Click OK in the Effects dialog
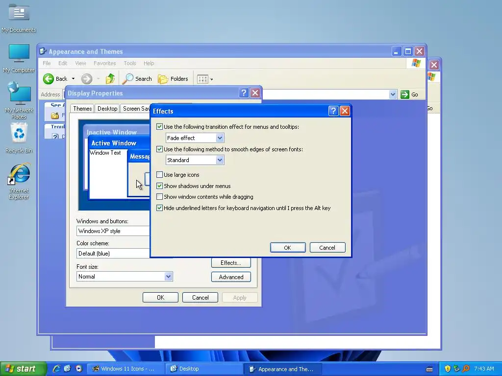Viewport: 502px width, 376px height. click(287, 247)
